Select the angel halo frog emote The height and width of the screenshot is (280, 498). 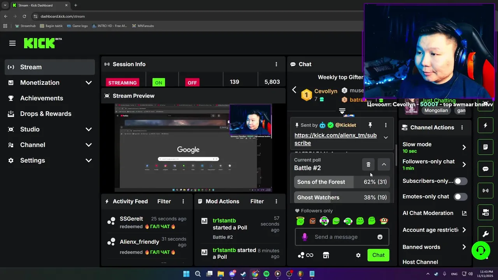[300, 221]
